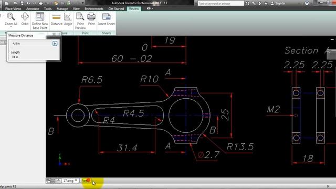Click the 19 dimension text
336x189 pixels.
[170, 40]
